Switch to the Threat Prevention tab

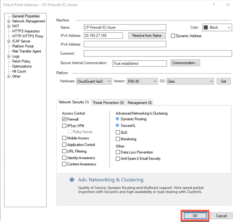pyautogui.click(x=108, y=103)
